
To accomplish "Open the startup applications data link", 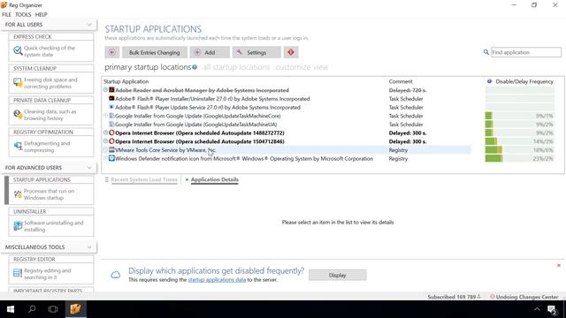I will [x=217, y=280].
